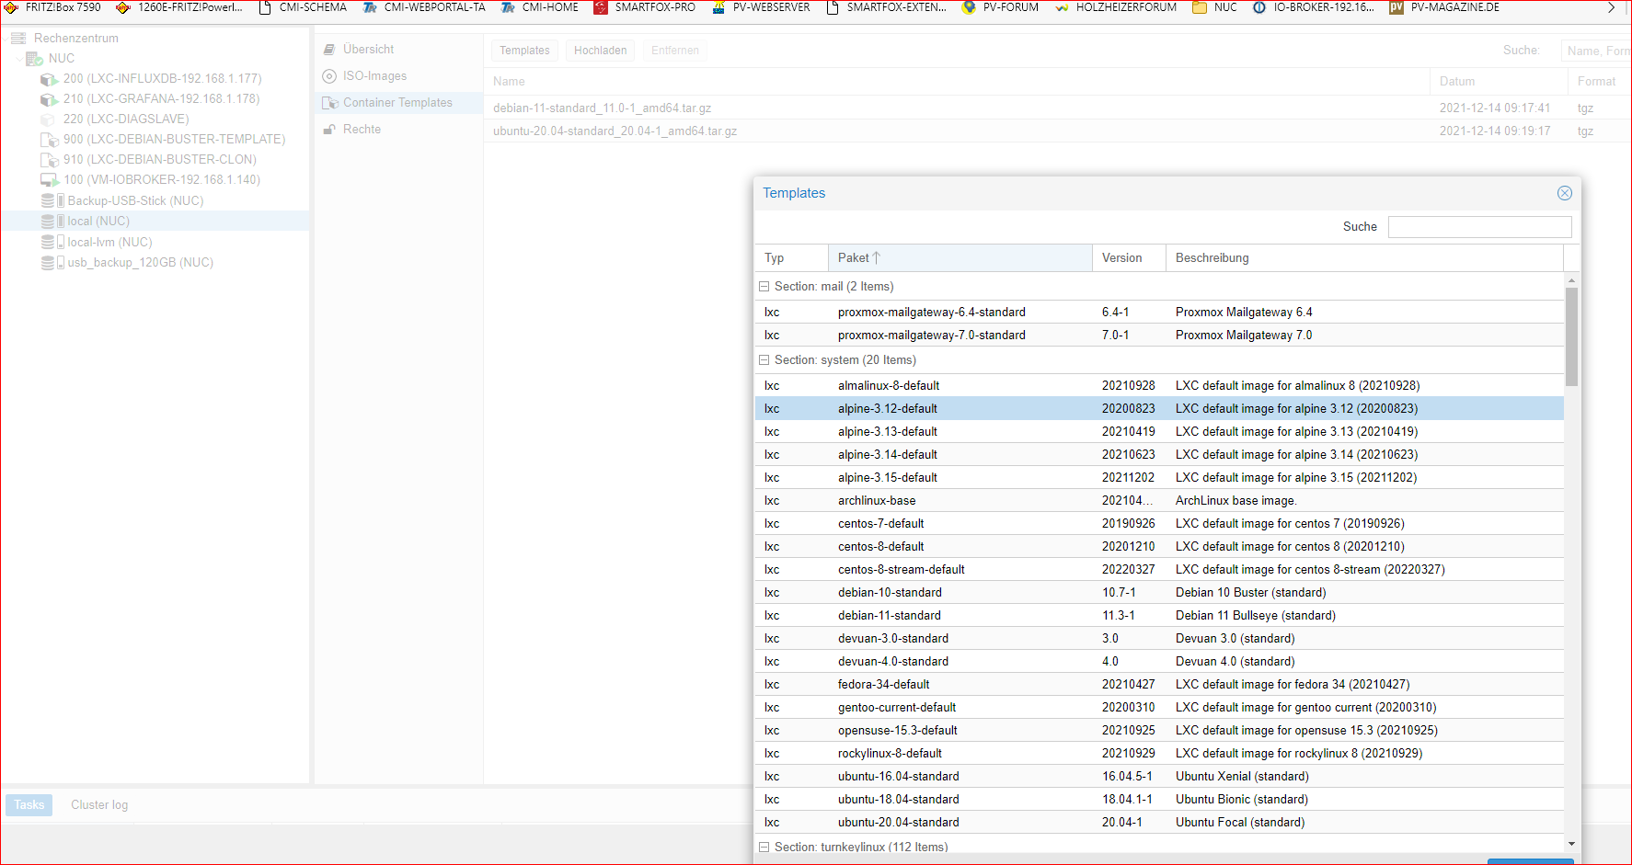Select almalinux-8-default package row
Screen dimensions: 1632x865
coord(1159,386)
